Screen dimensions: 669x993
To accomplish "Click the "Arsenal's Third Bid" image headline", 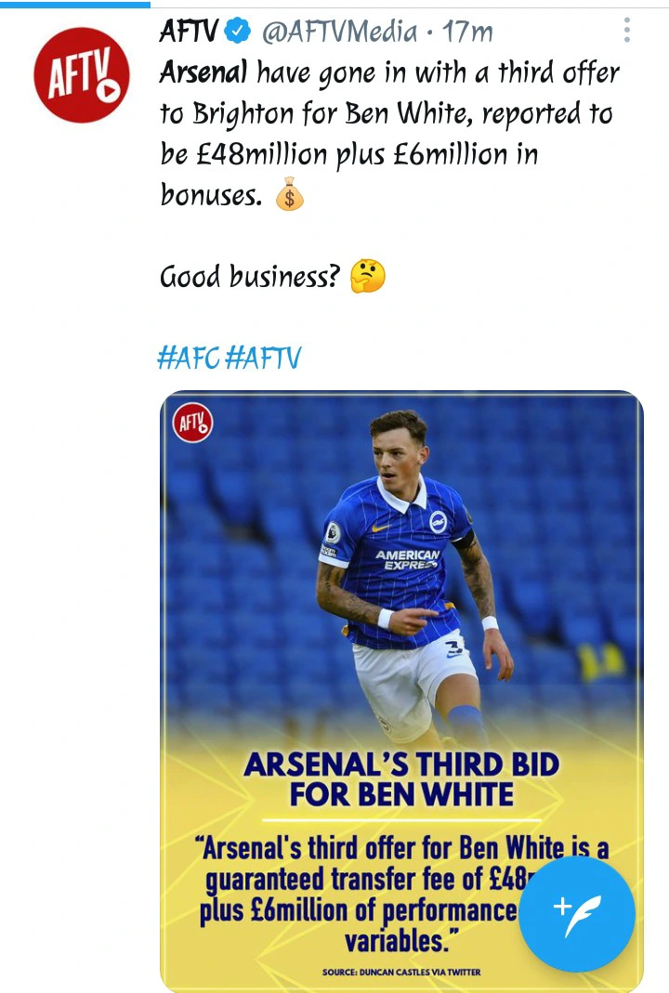I will tap(401, 779).
